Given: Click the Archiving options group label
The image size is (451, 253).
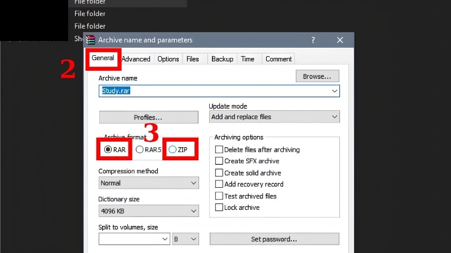Looking at the screenshot, I should click(x=238, y=137).
